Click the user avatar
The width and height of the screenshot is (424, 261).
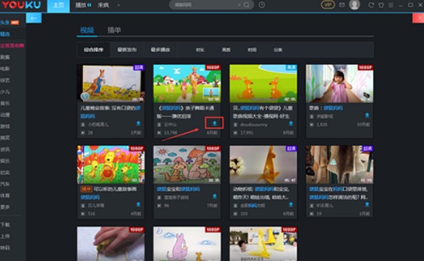click(355, 5)
